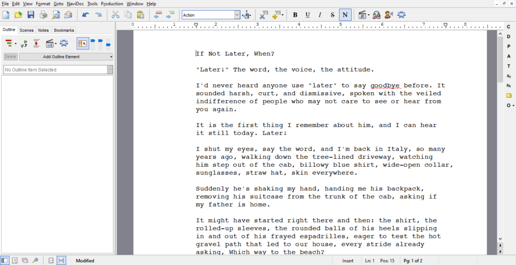
Task: Print the document with the printer icon
Action: tap(43, 15)
